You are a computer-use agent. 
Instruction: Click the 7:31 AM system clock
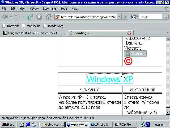click(160, 125)
